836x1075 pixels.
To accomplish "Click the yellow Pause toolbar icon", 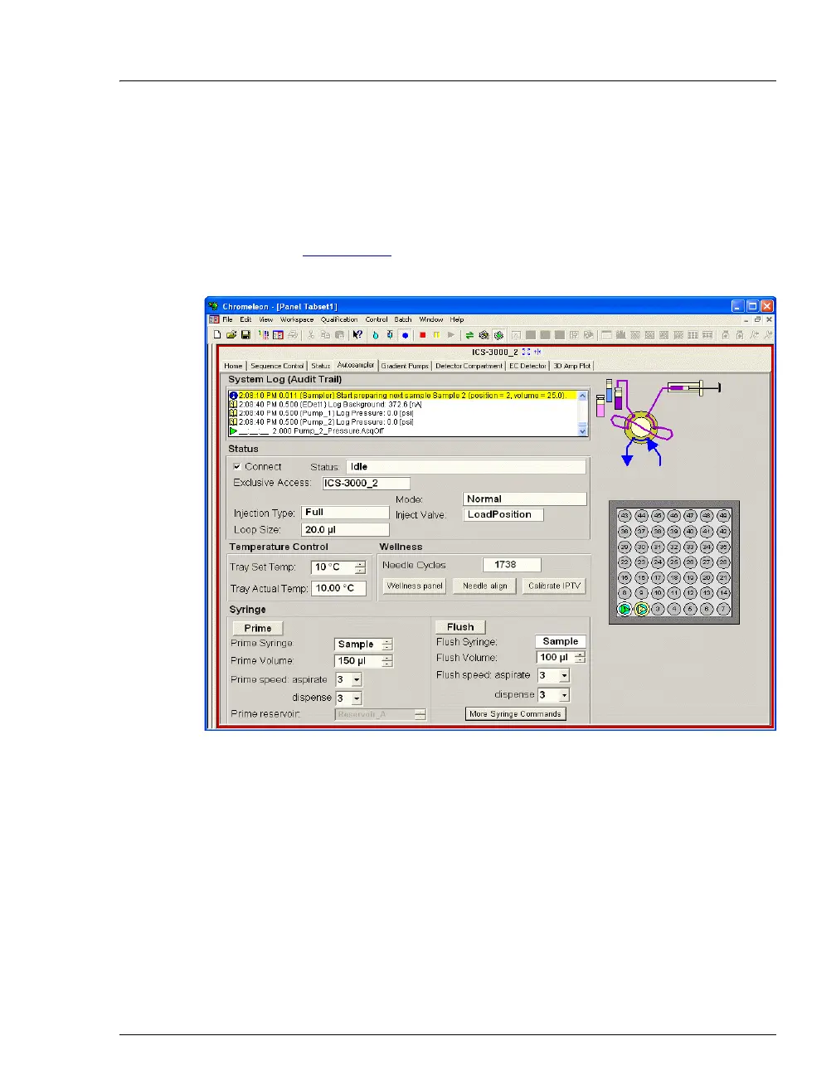I will tap(436, 335).
